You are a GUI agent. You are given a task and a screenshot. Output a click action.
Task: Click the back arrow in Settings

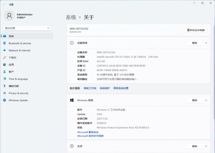click(x=4, y=5)
